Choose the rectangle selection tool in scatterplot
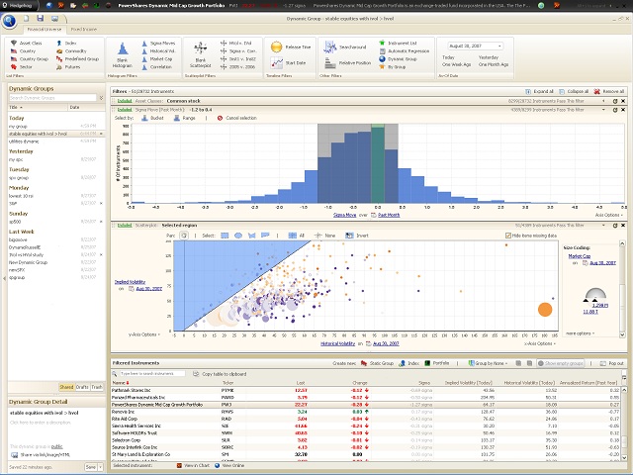The width and height of the screenshot is (633, 475). coord(225,236)
